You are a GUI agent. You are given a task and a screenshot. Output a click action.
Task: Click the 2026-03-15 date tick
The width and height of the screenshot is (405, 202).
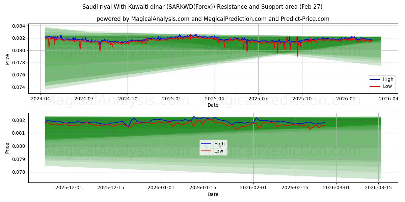378,188
